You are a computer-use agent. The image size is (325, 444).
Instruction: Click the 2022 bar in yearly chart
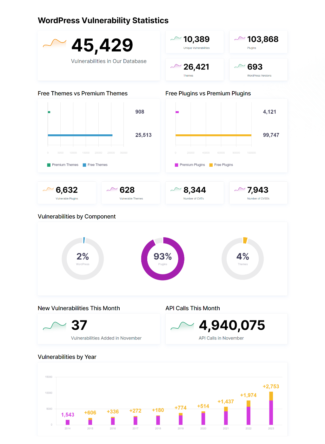click(249, 413)
